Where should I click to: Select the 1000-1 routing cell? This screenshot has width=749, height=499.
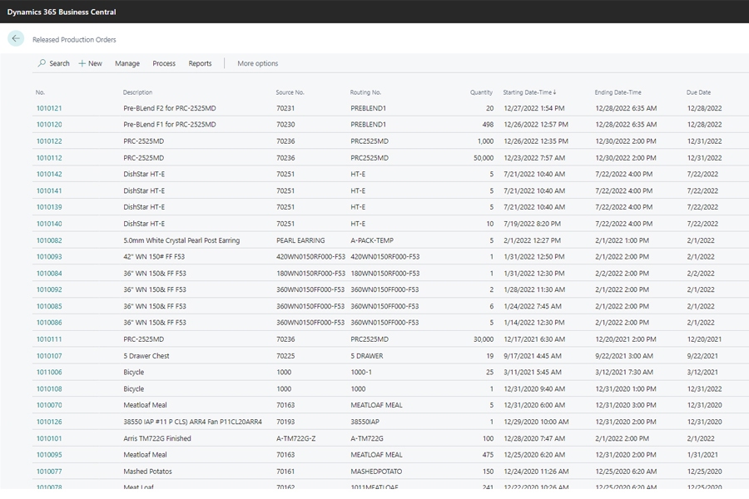361,373
